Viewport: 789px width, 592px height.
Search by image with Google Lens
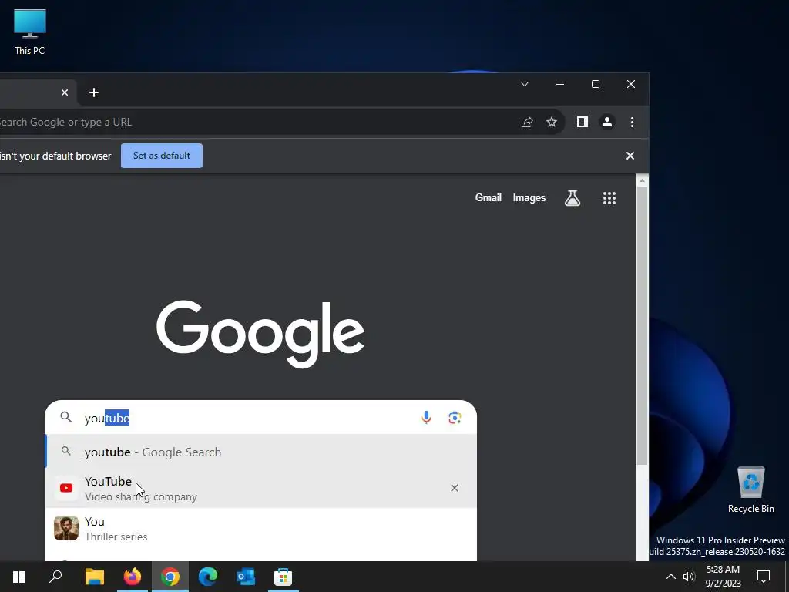point(455,417)
